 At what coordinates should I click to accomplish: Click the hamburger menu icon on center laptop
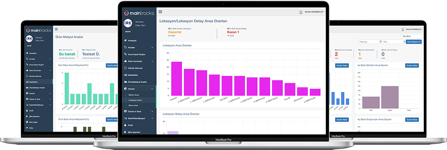click(x=161, y=12)
